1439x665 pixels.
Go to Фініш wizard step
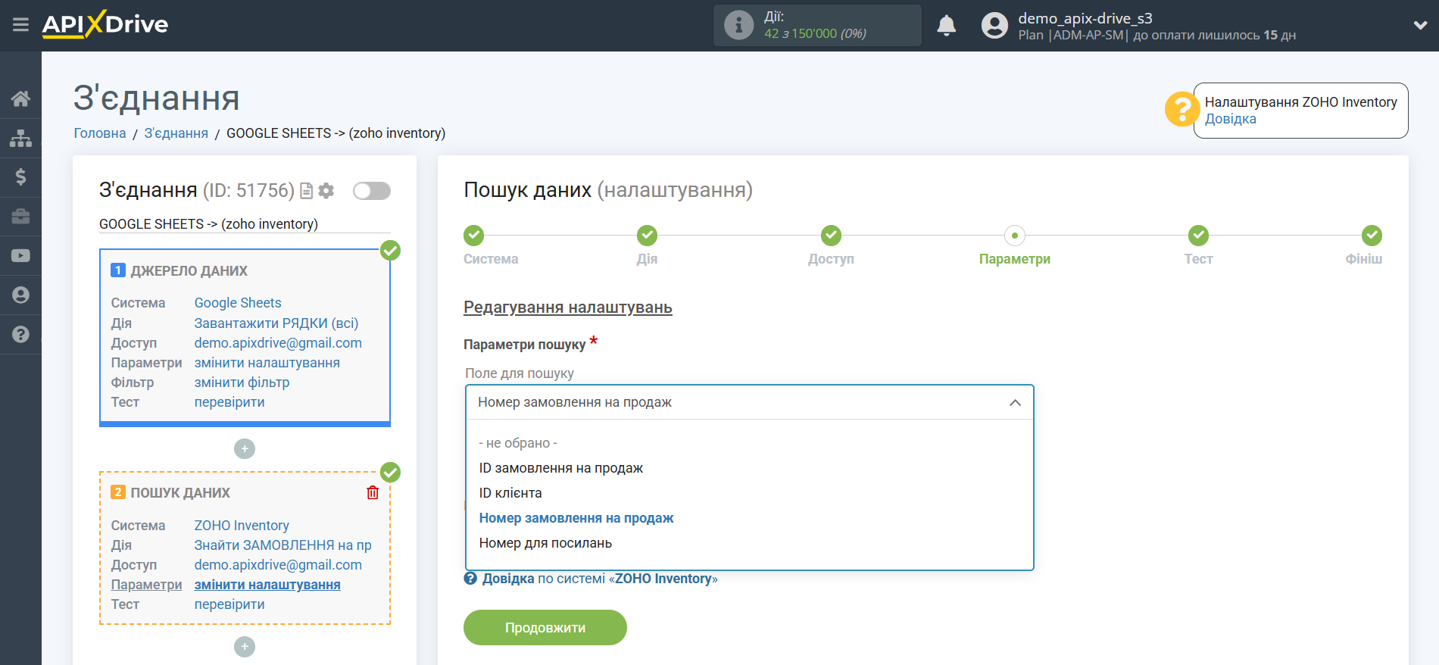click(x=1372, y=236)
